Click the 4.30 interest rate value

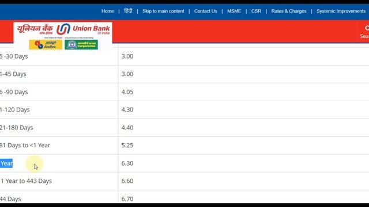pos(127,110)
